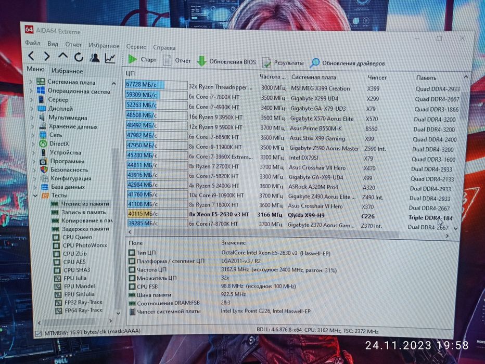This screenshot has width=485, height=364.
Task: Select the FP32 Ray-Trace benchmark
Action: pos(79,302)
